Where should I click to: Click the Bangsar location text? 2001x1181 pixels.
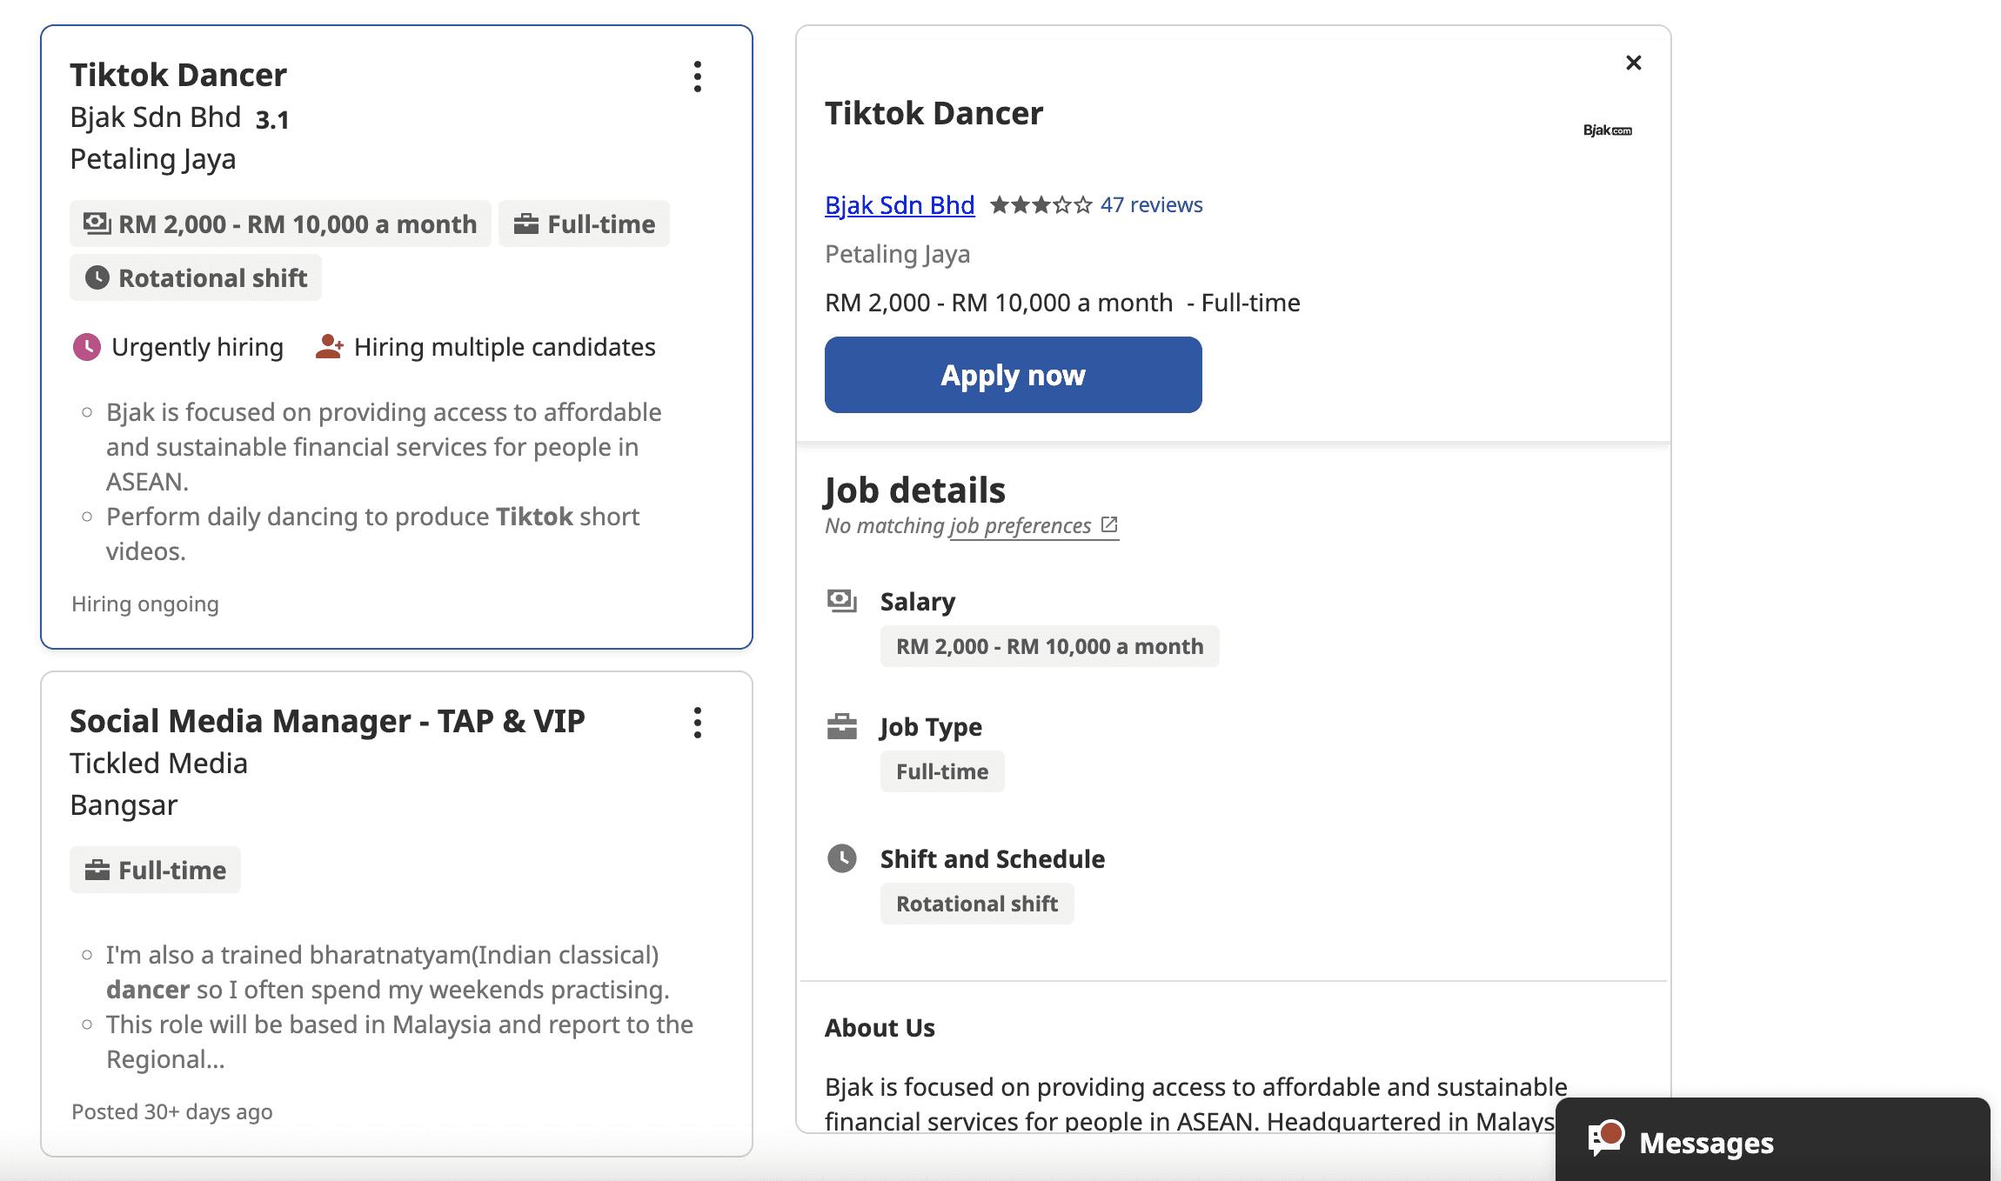[x=124, y=805]
